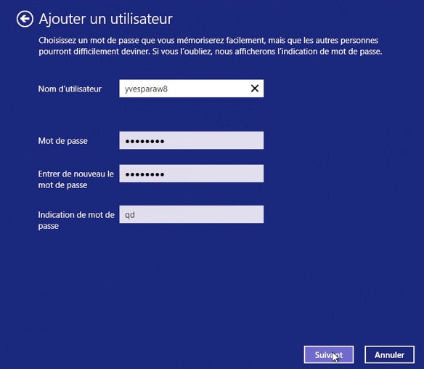Viewport: 424px width, 369px height.
Task: Click the masked dots in Mot de passe
Action: [x=144, y=141]
